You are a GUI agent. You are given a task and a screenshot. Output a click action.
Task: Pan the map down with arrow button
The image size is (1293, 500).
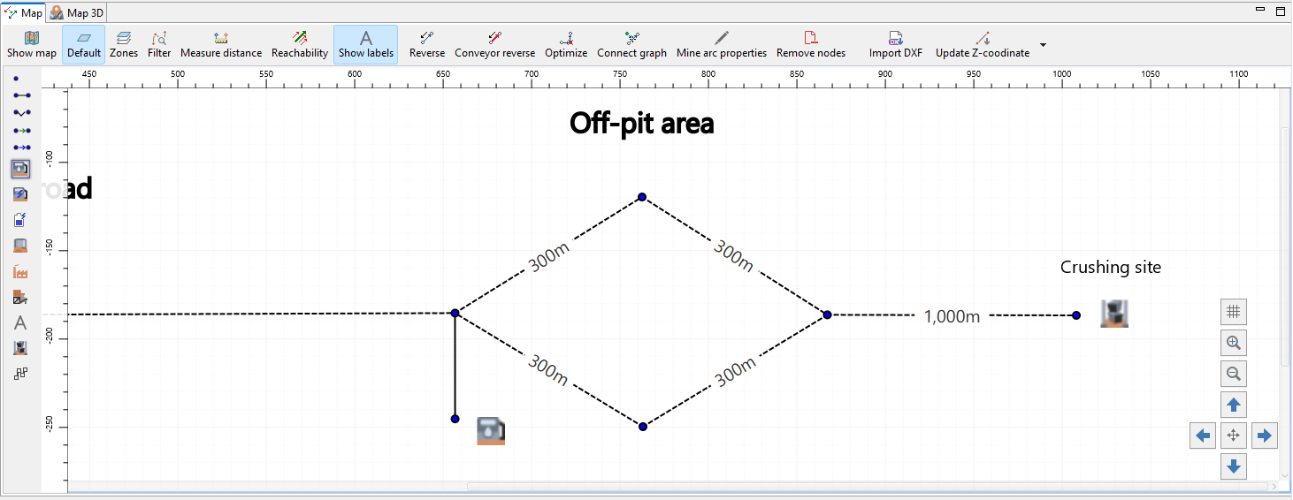[x=1233, y=466]
